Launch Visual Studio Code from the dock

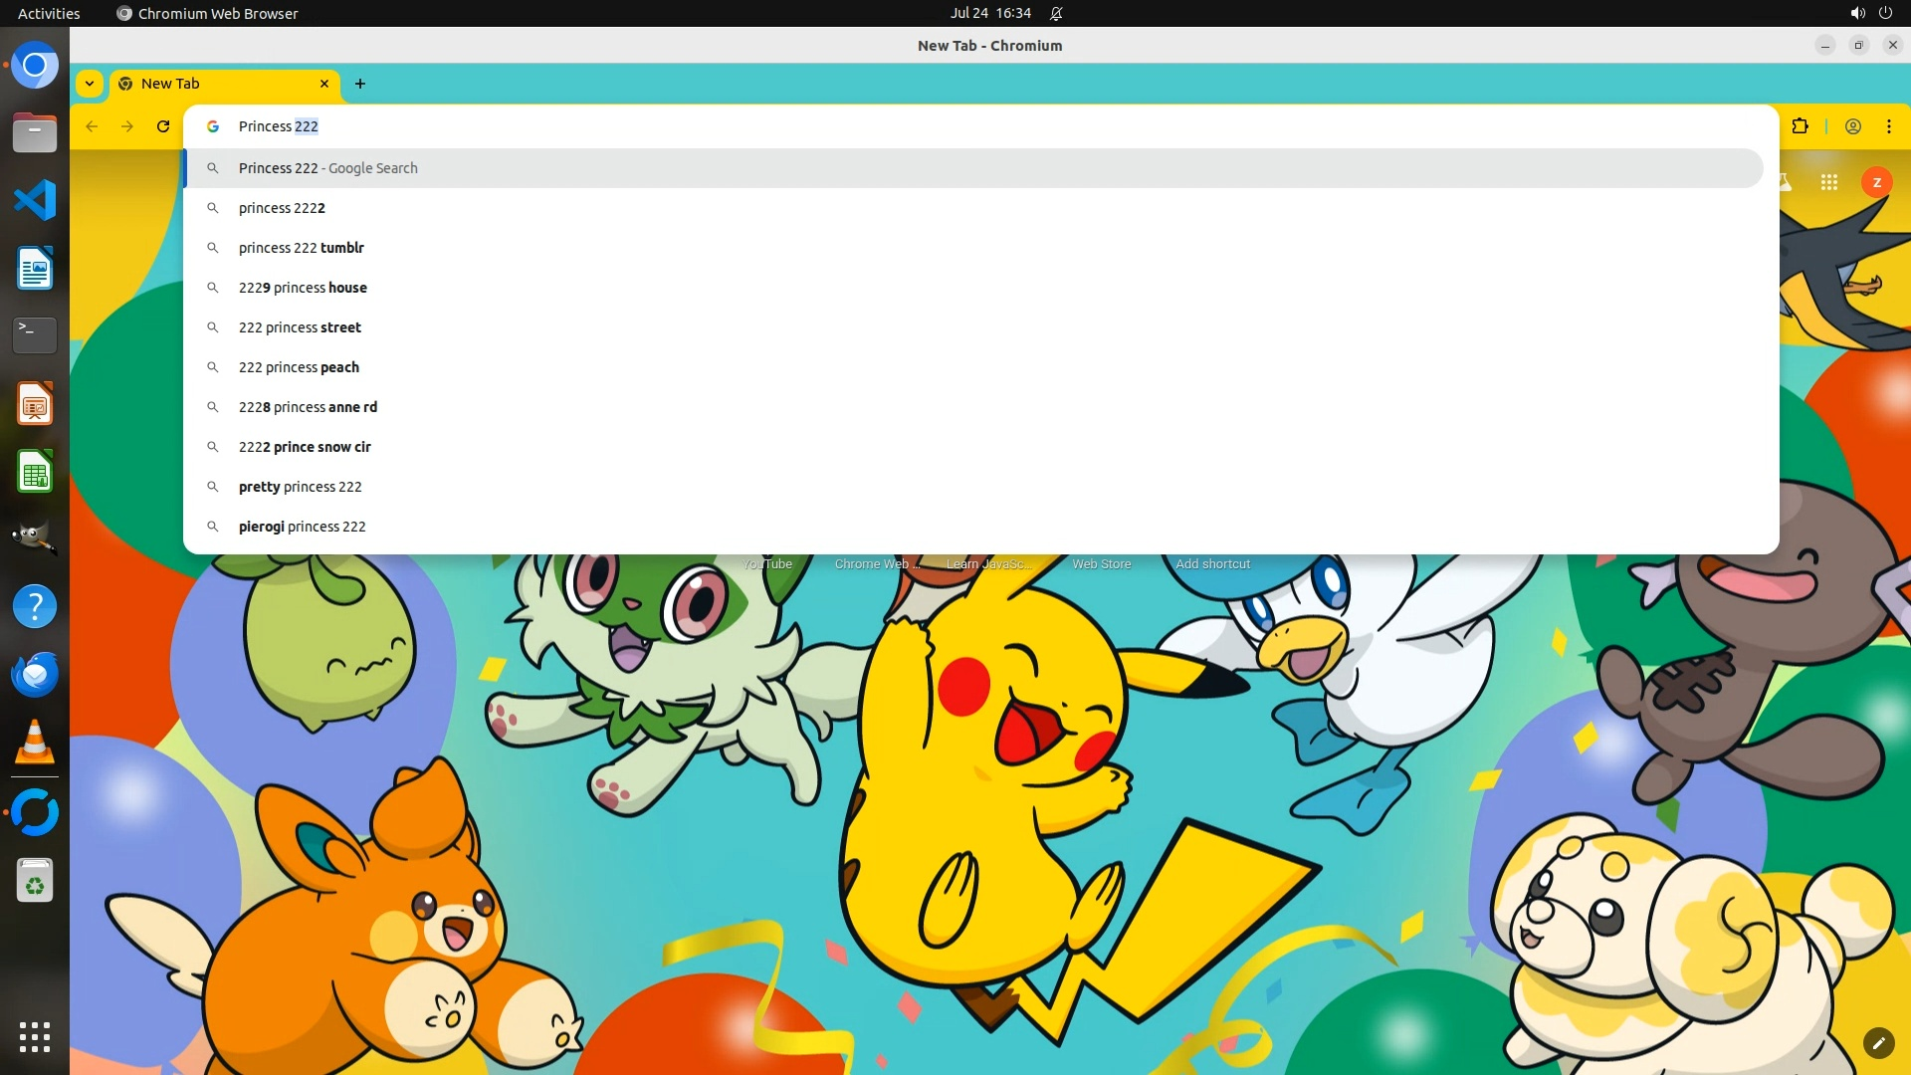click(35, 200)
